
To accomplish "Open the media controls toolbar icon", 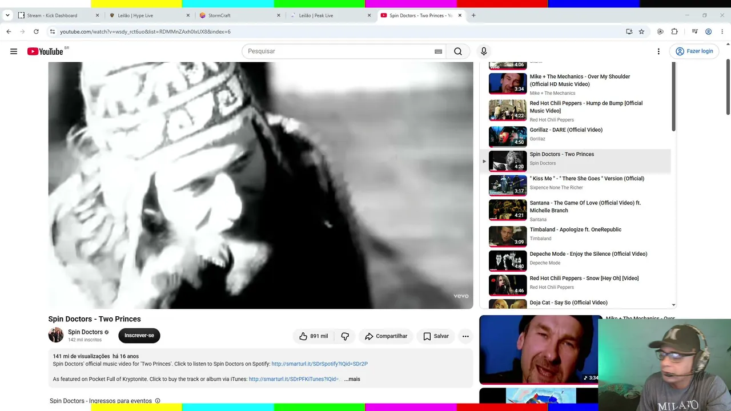I will click(x=694, y=31).
